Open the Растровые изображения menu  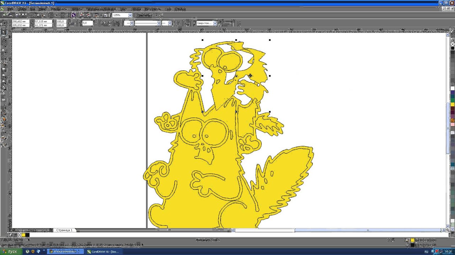[x=102, y=9]
